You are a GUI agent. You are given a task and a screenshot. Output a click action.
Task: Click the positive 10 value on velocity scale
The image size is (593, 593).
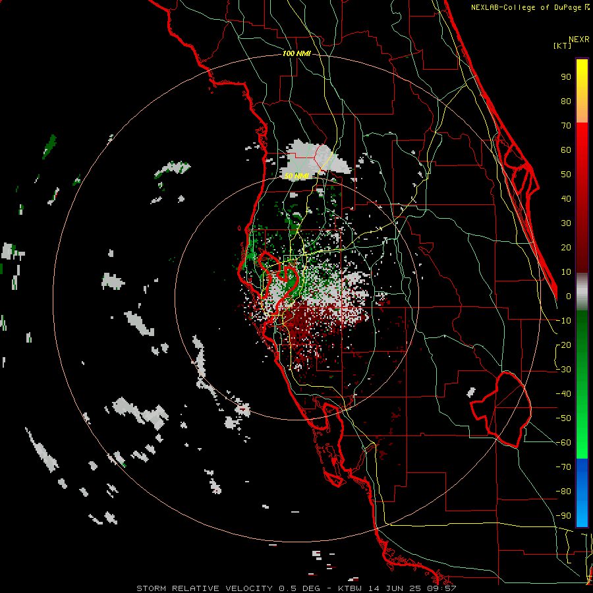[566, 272]
